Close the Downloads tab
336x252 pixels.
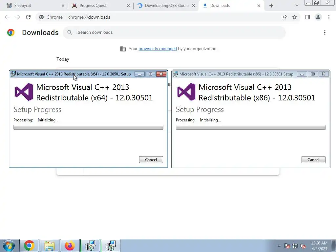pyautogui.click(x=259, y=6)
